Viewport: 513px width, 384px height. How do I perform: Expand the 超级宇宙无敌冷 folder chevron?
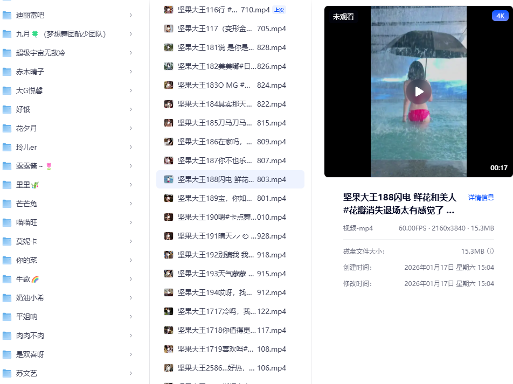click(131, 53)
